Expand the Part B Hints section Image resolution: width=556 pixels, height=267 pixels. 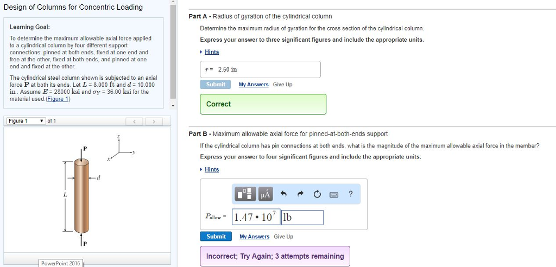click(x=211, y=170)
